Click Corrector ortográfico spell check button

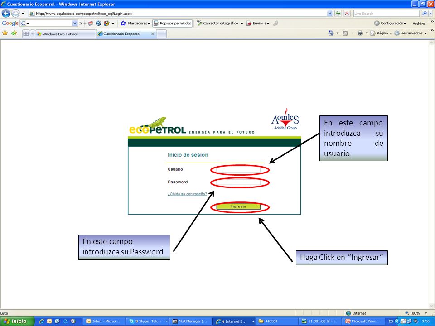217,23
